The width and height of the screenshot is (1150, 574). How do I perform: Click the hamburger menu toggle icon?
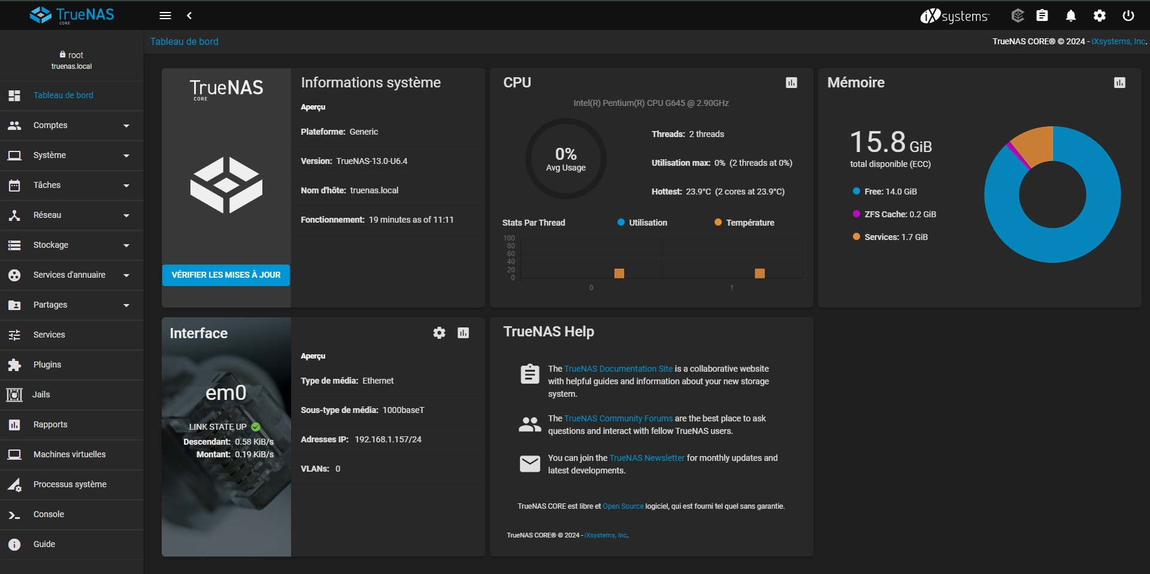165,16
